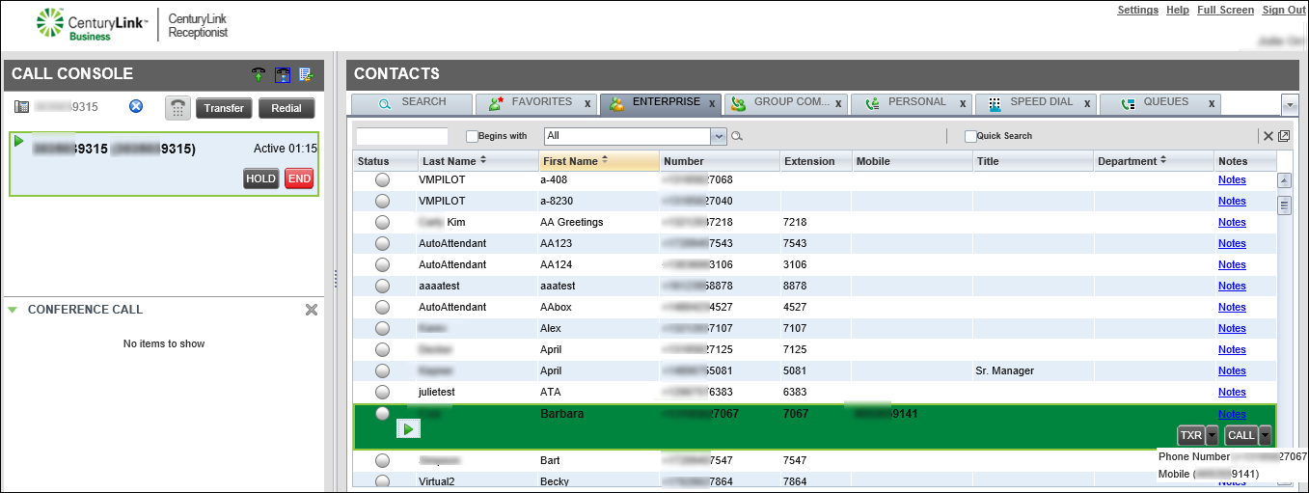Click status indicator for Becky row

382,481
